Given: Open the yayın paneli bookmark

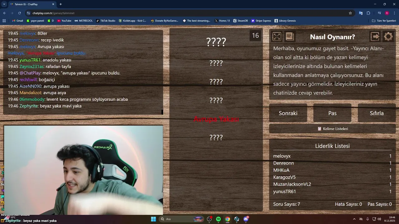Looking at the screenshot, I should [35, 21].
